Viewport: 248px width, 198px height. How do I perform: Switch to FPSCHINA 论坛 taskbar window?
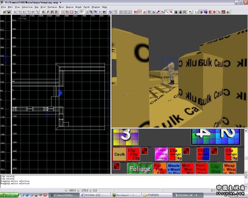95,195
